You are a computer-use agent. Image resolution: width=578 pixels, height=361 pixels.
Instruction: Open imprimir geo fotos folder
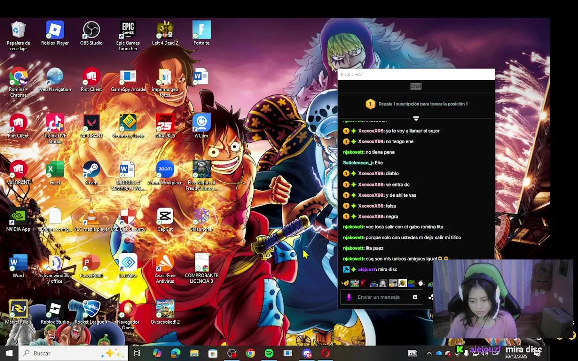[x=165, y=82]
